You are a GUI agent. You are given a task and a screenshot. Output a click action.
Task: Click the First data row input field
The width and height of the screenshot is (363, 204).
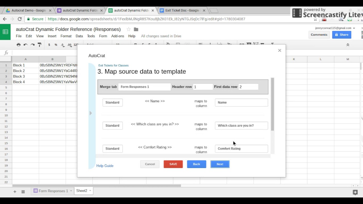(248, 87)
